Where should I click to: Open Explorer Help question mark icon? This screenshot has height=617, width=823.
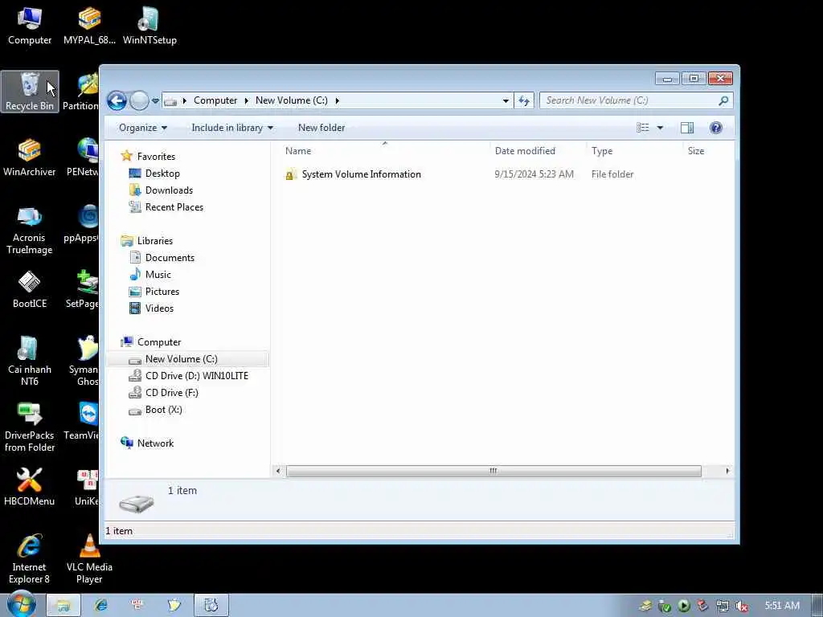[715, 128]
